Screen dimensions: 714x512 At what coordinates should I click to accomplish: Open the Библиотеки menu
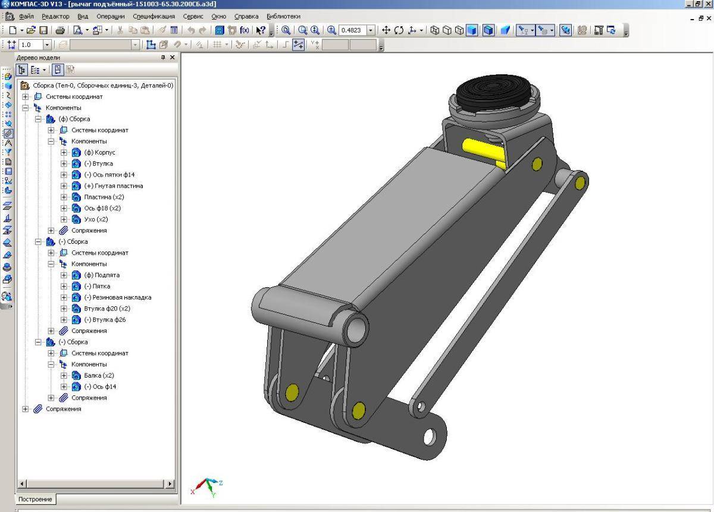(x=283, y=16)
